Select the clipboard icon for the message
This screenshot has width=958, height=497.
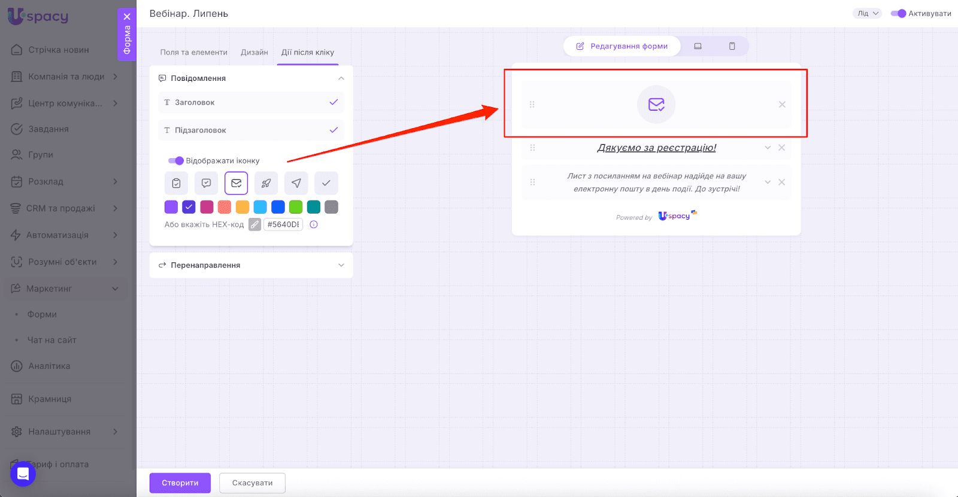pyautogui.click(x=176, y=183)
